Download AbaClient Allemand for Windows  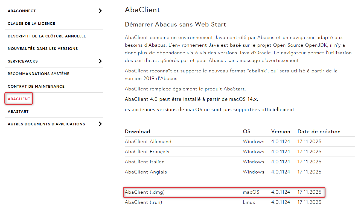(148, 142)
